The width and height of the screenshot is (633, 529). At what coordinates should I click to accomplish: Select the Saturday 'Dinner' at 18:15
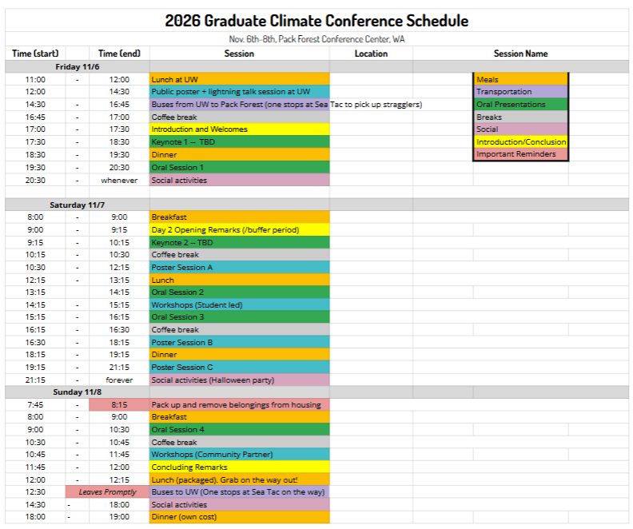click(x=240, y=354)
